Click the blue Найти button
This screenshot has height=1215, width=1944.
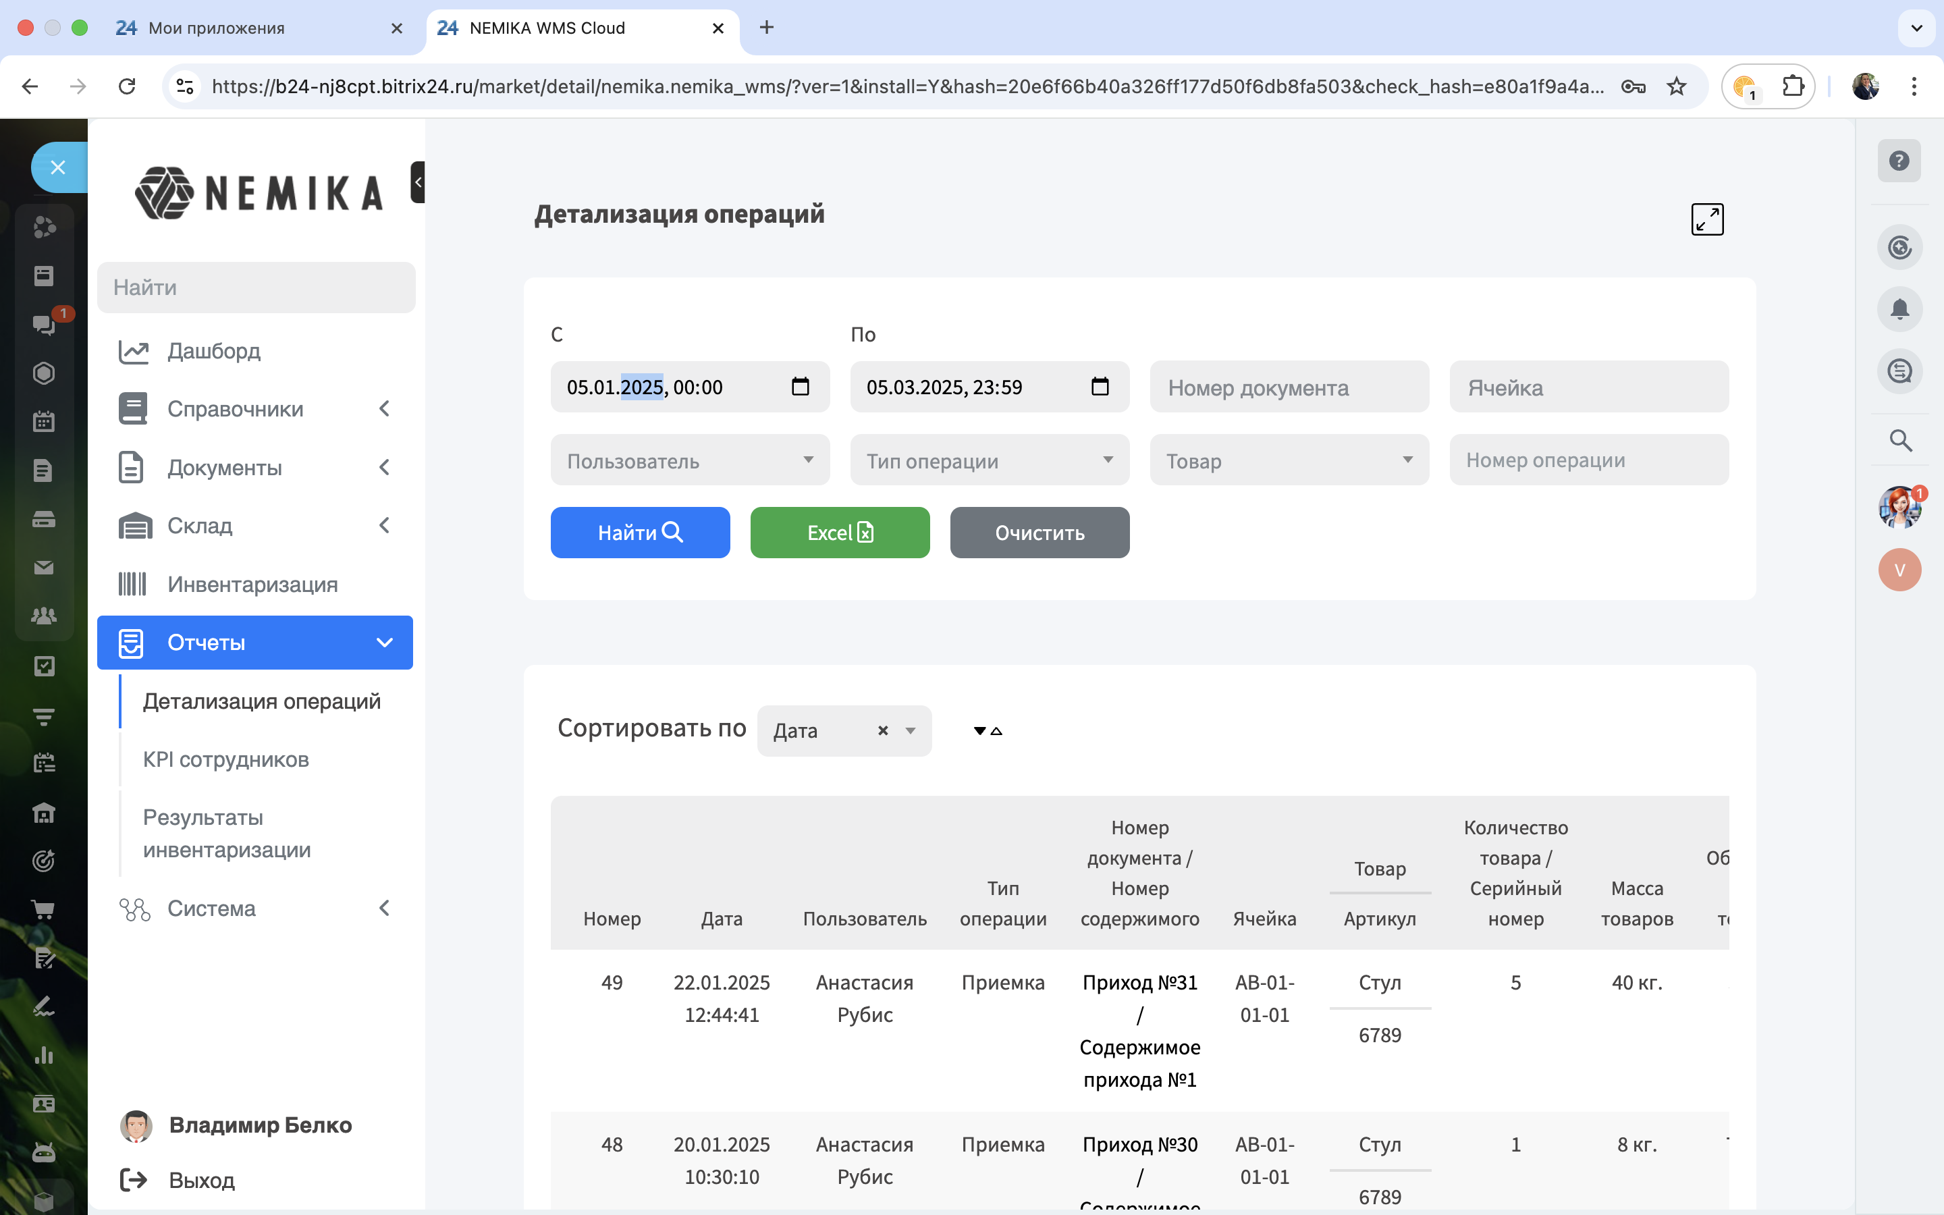pyautogui.click(x=639, y=533)
